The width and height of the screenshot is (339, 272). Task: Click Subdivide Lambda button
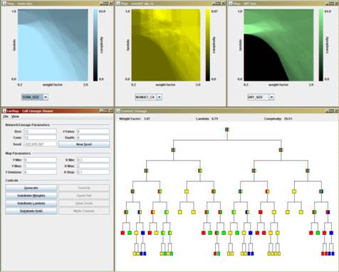pos(31,203)
